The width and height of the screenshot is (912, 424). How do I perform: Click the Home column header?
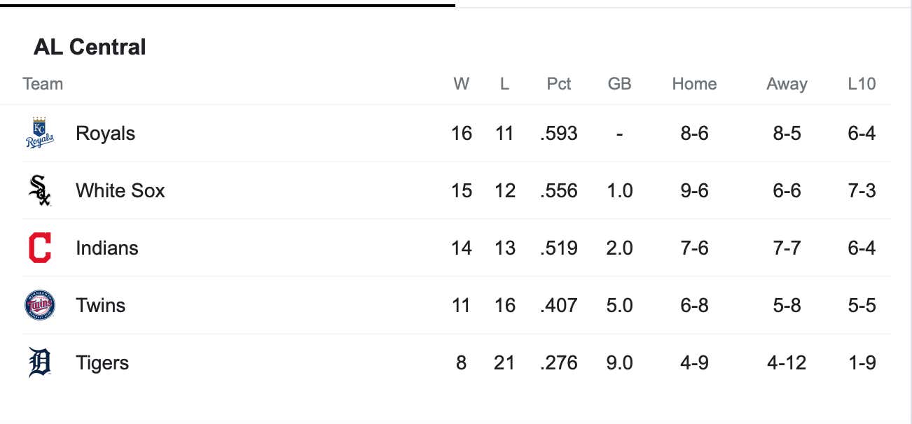click(694, 84)
